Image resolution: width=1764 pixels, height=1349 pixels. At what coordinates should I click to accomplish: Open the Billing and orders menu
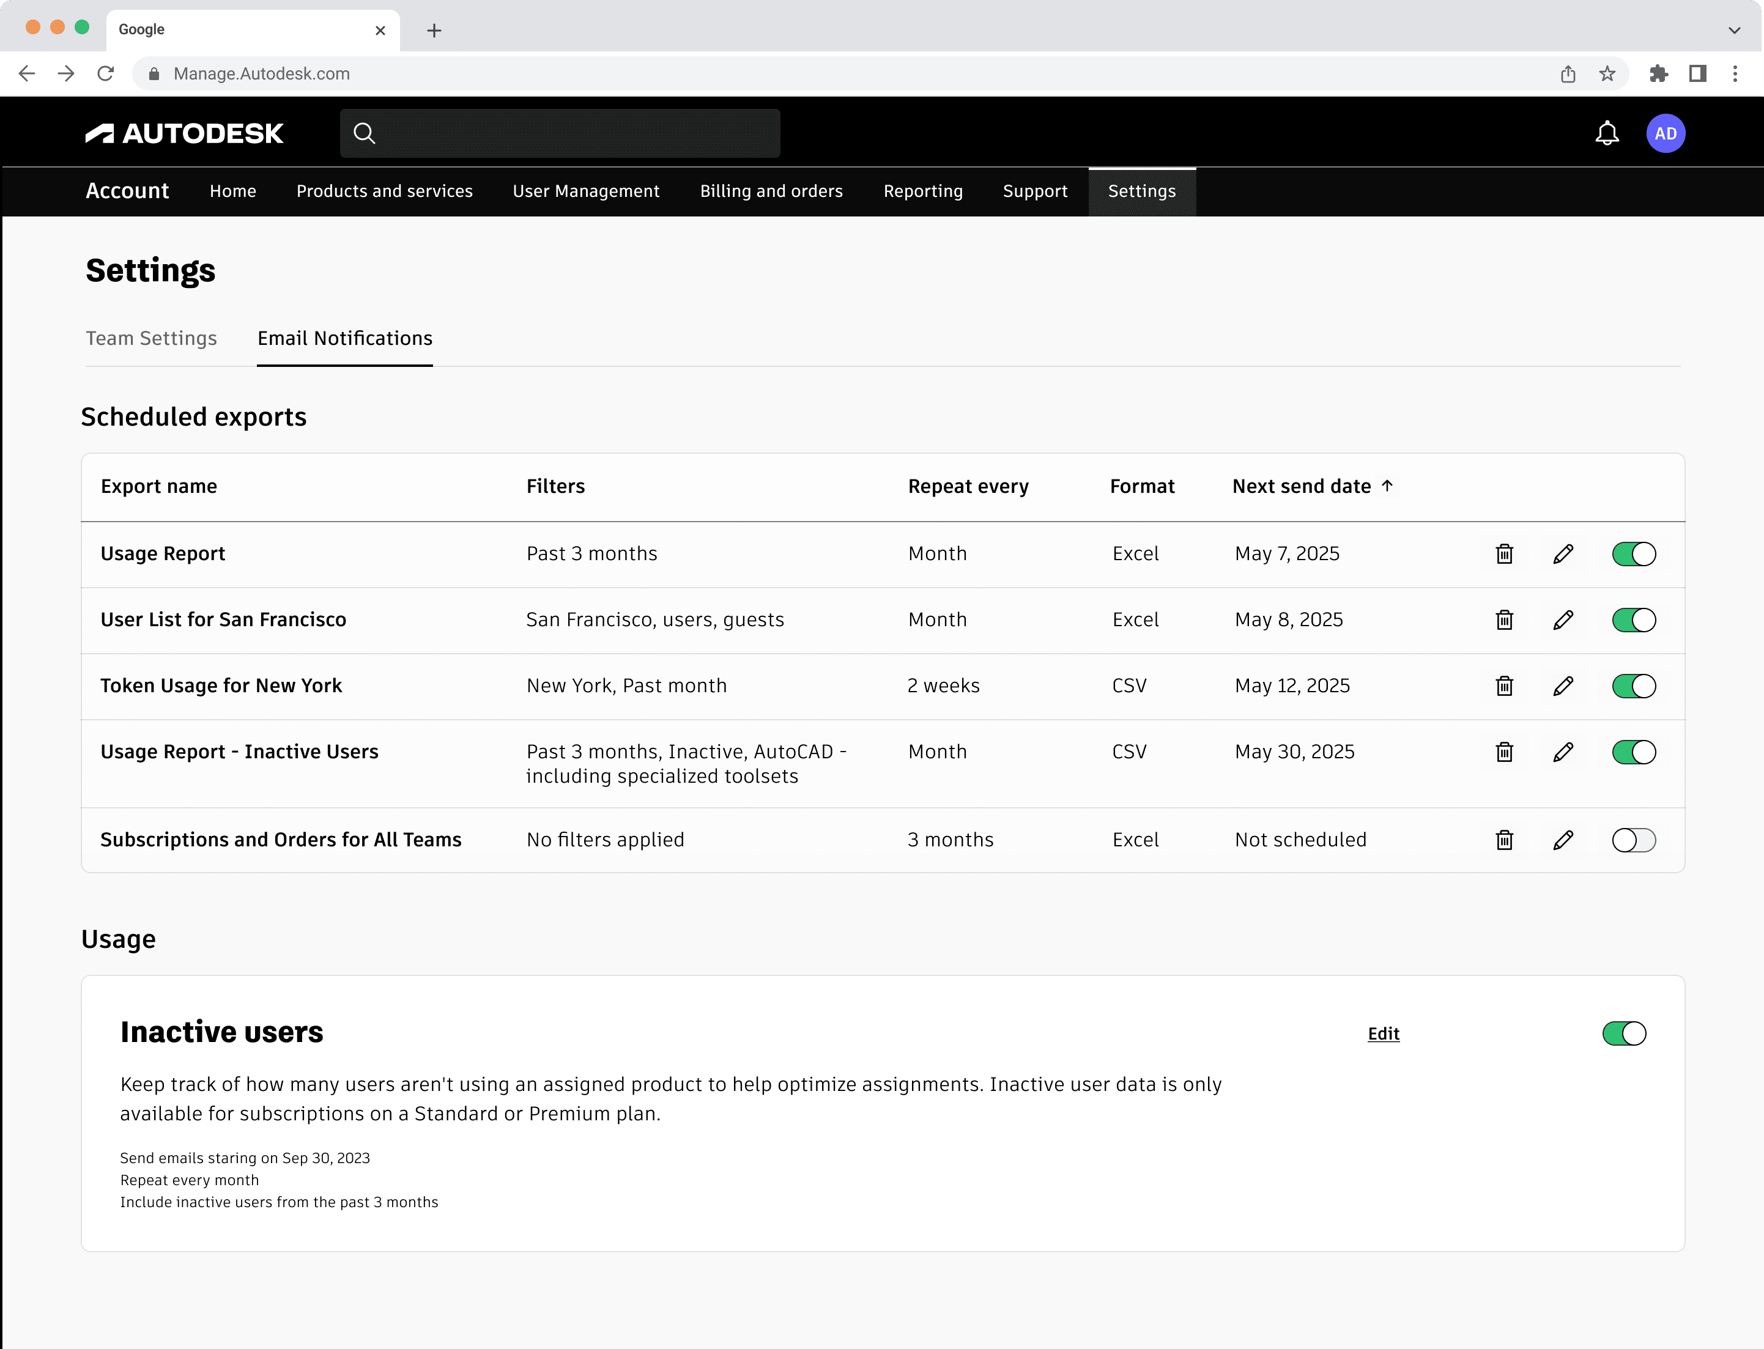coord(771,191)
